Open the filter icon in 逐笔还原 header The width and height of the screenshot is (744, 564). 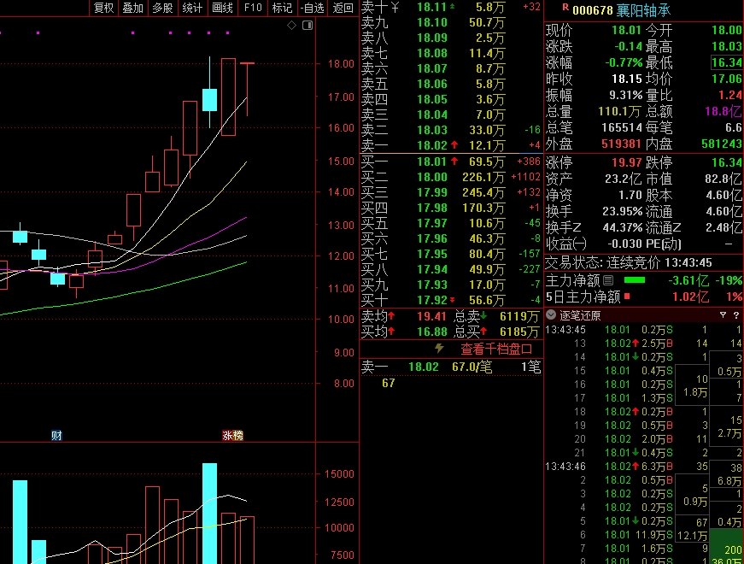pyautogui.click(x=723, y=315)
